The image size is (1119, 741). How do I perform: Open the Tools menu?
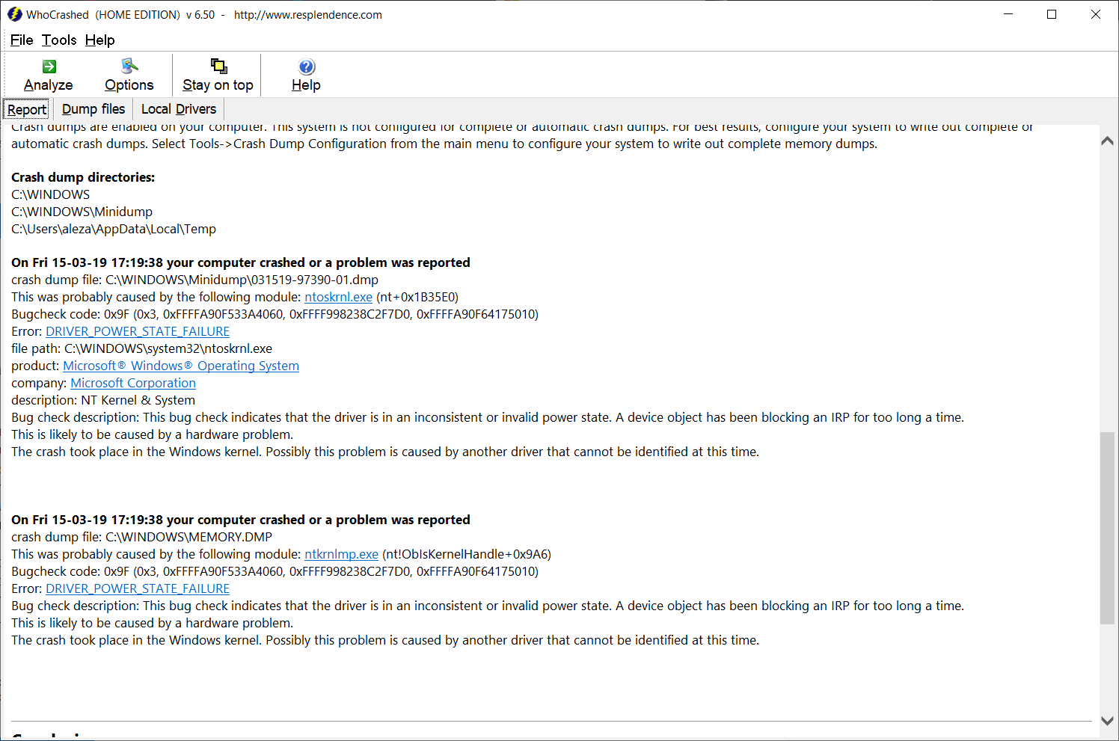(x=59, y=40)
